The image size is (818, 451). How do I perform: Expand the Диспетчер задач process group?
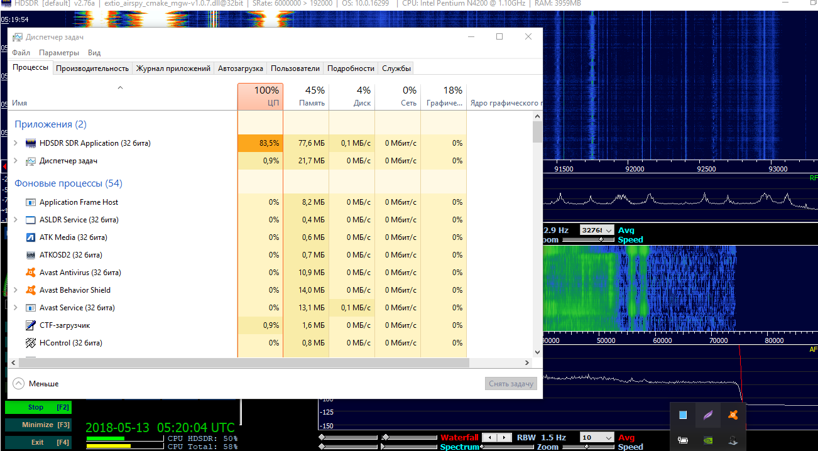(16, 161)
